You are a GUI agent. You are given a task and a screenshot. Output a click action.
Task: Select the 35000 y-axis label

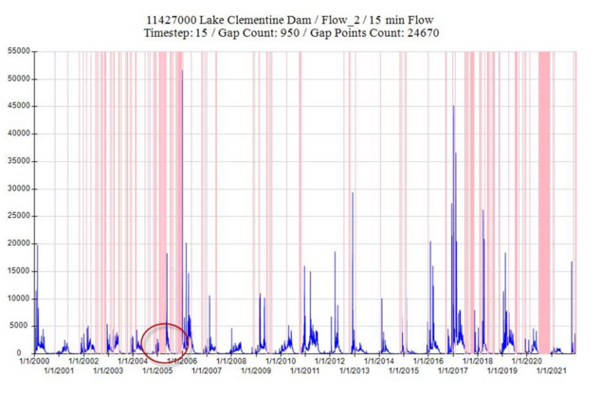19,161
